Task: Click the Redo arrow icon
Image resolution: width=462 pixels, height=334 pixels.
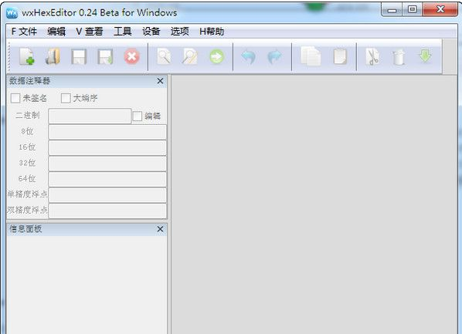Action: click(274, 57)
